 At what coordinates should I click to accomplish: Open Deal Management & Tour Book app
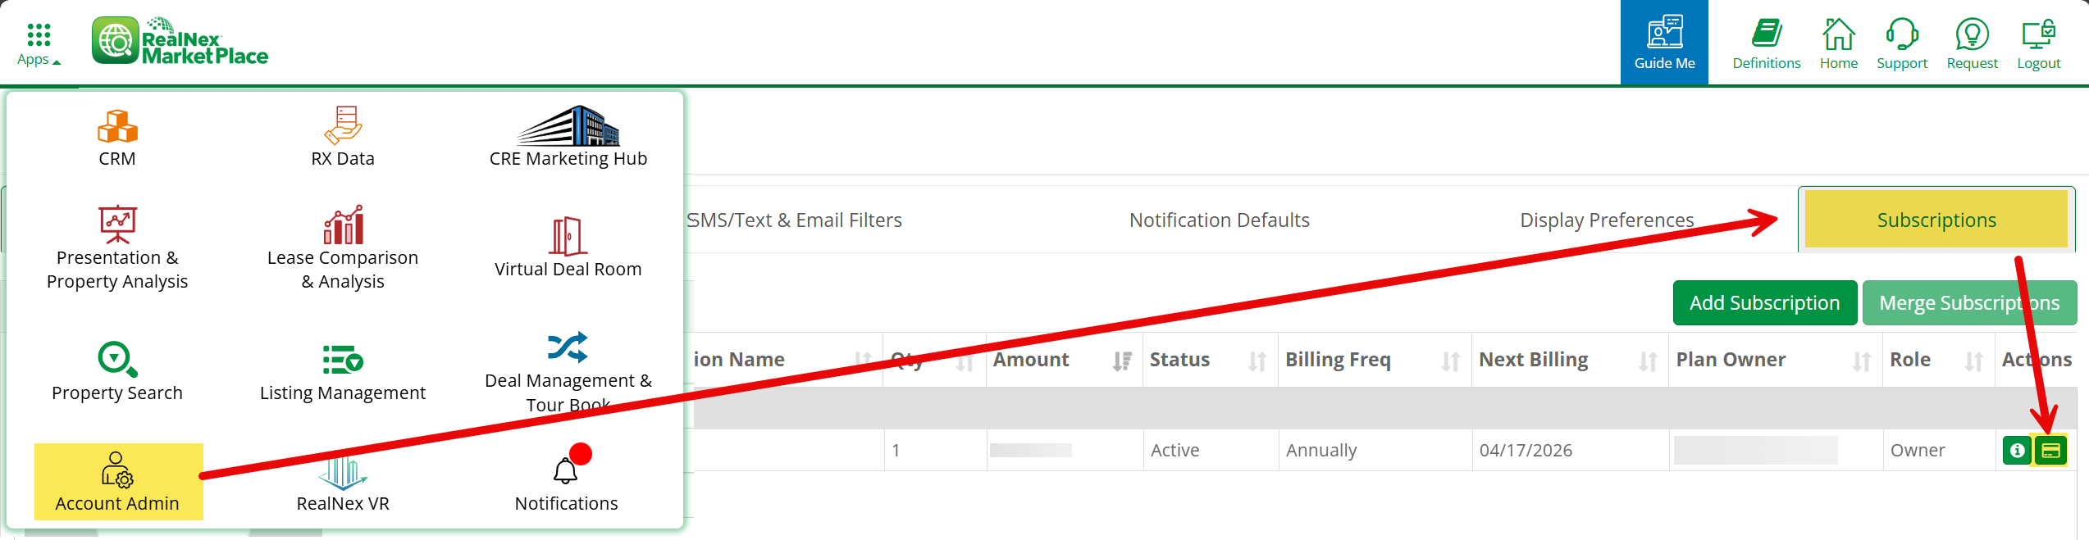click(x=568, y=372)
